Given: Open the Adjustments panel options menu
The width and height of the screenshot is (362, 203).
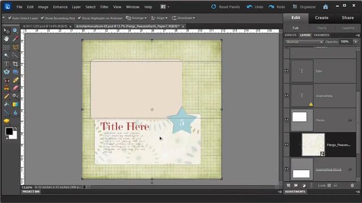Looking at the screenshot, I should [357, 192].
